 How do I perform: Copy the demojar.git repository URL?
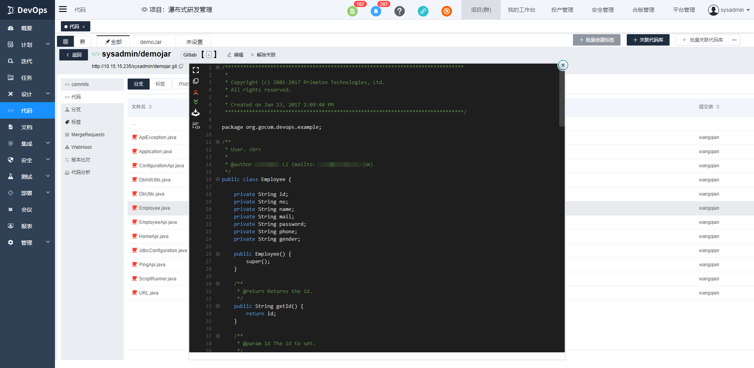pyautogui.click(x=181, y=66)
